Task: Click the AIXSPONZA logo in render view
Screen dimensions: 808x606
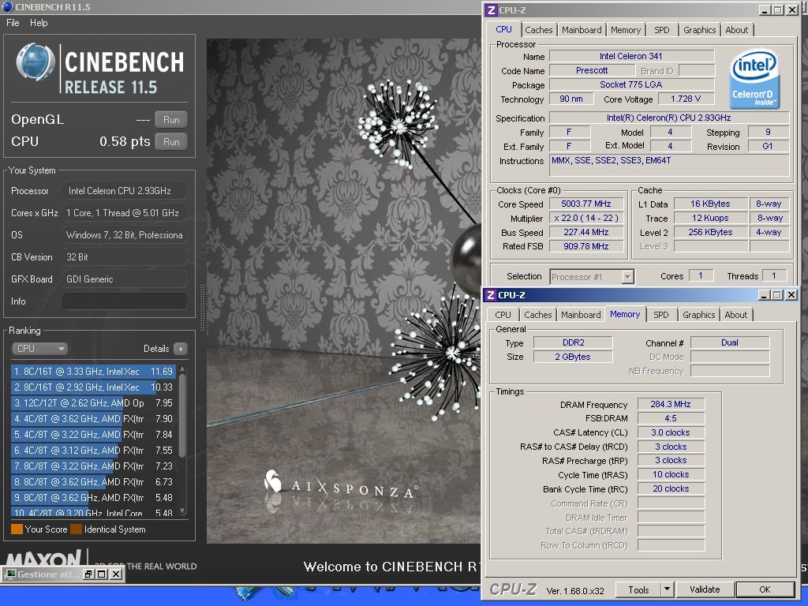Action: pos(340,485)
